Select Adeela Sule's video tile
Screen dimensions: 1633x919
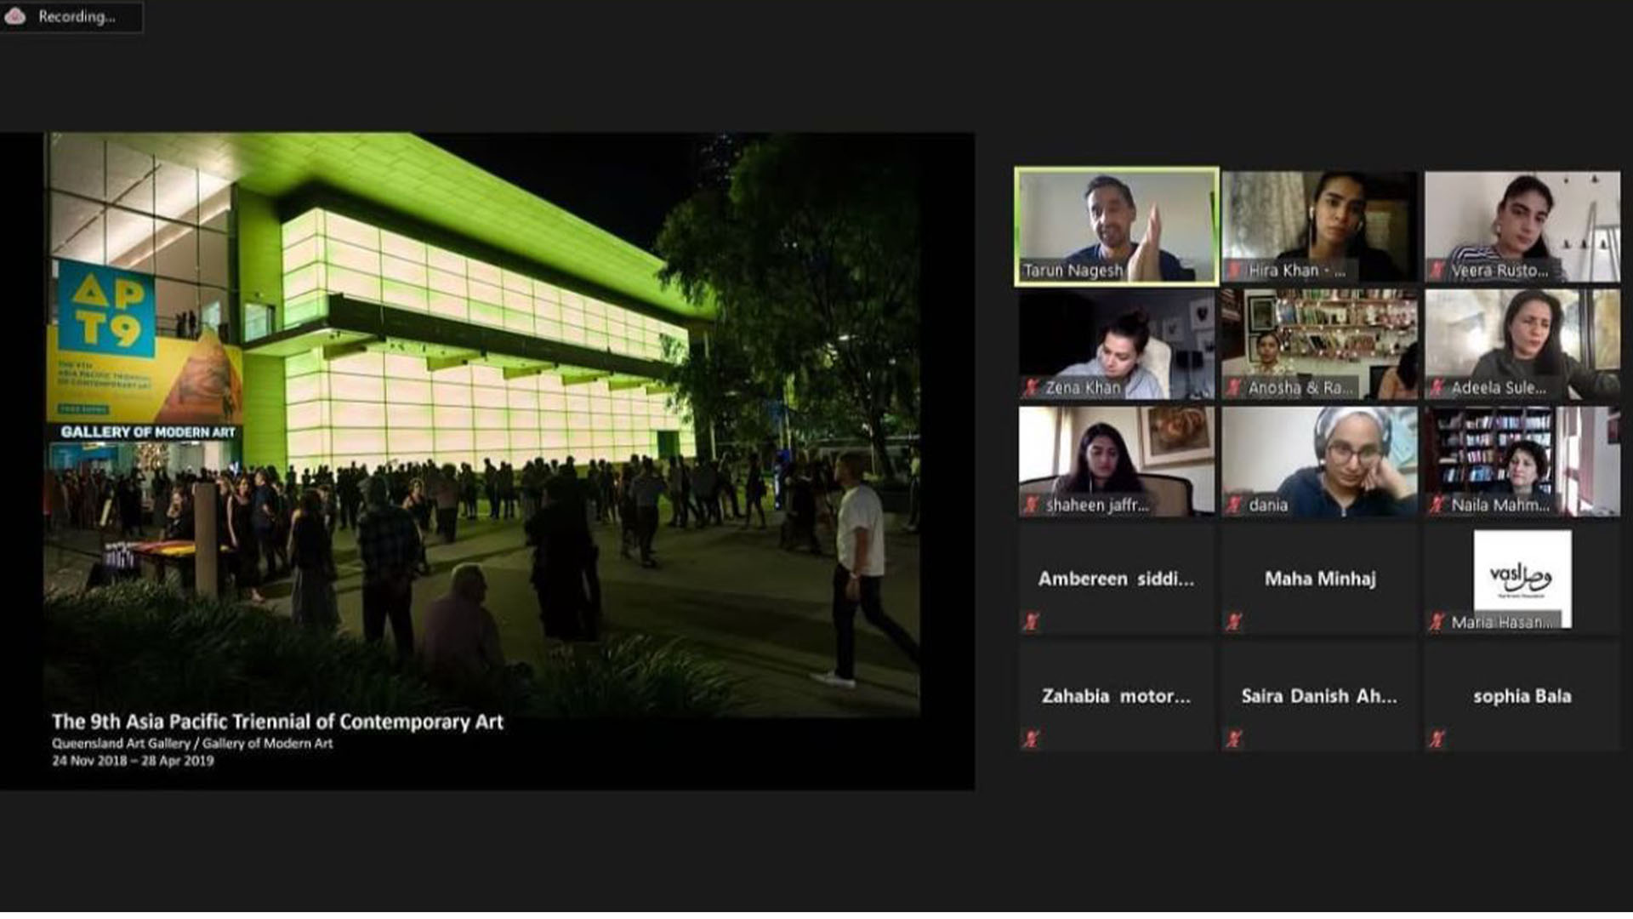click(1522, 344)
